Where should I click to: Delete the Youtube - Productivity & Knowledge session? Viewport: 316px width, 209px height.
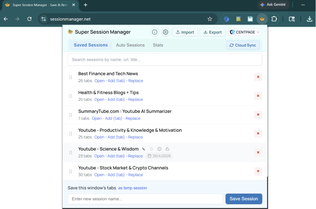[258, 134]
